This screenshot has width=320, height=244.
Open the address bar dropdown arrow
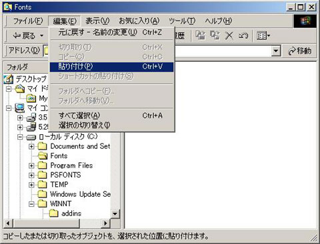pyautogui.click(x=276, y=51)
